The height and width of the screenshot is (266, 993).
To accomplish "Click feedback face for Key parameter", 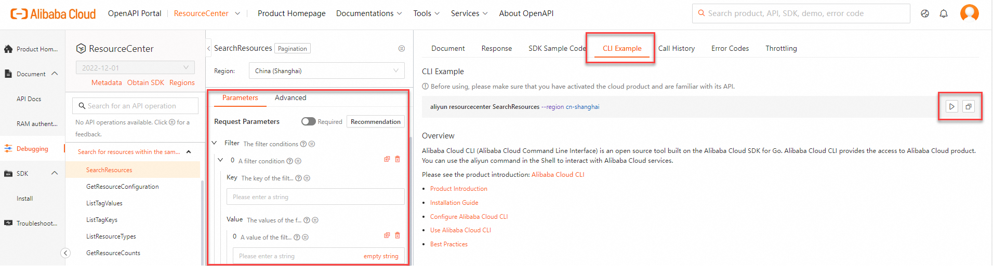I will 307,178.
